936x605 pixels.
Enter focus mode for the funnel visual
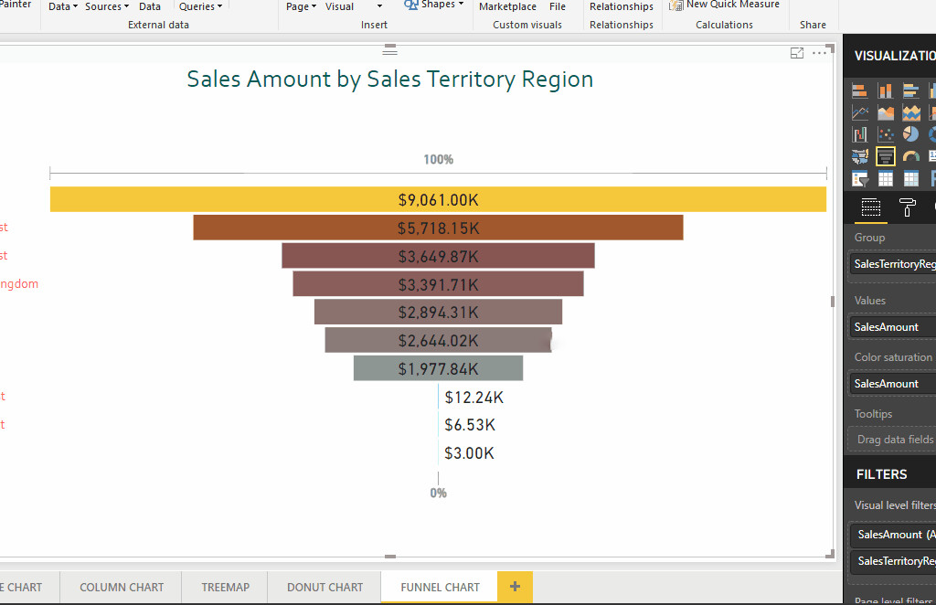[797, 54]
